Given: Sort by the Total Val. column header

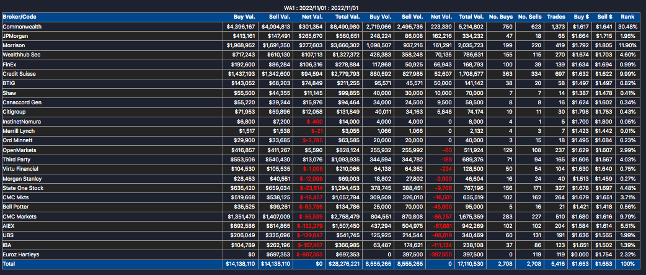Looking at the screenshot, I should coord(348,17).
